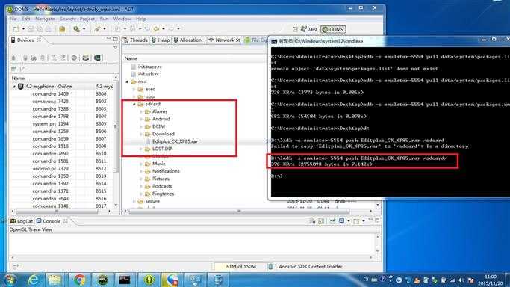Click the Print icon in main toolbar
510x287 pixels.
48,29
